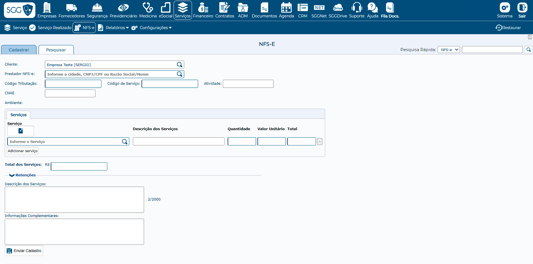Switch to the Pesquisar tab
533x264 pixels.
(x=56, y=50)
